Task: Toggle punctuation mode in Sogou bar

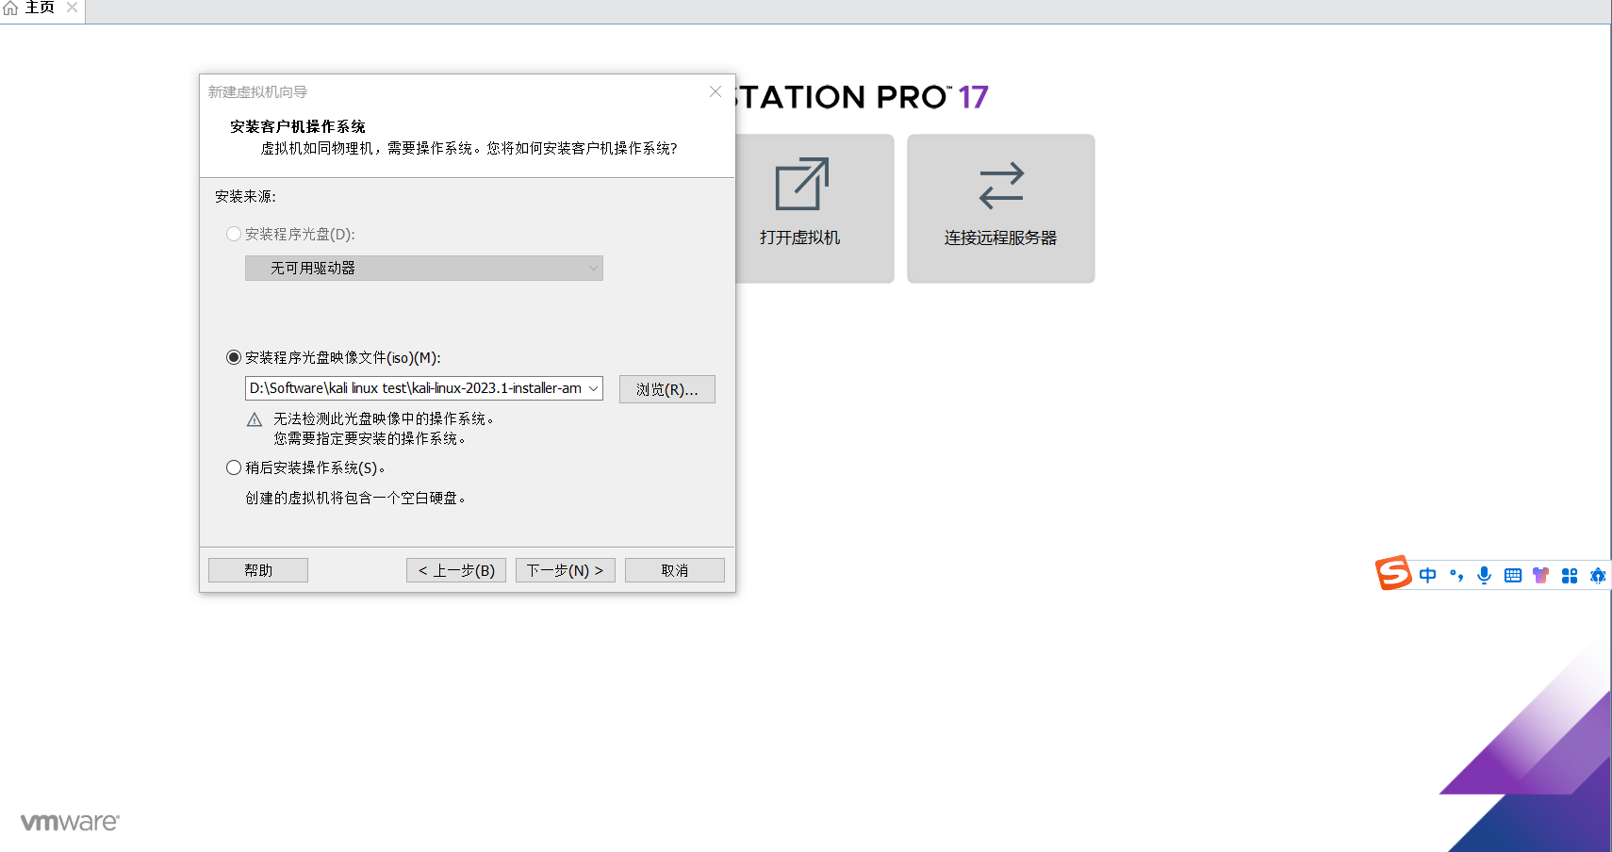Action: point(1456,575)
